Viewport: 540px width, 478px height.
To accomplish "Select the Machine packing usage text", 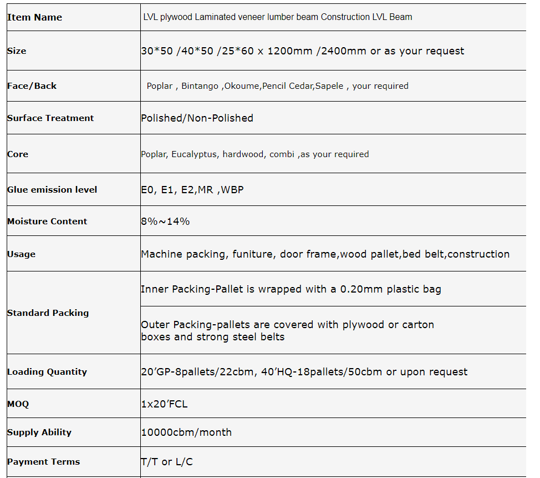I will (x=325, y=254).
